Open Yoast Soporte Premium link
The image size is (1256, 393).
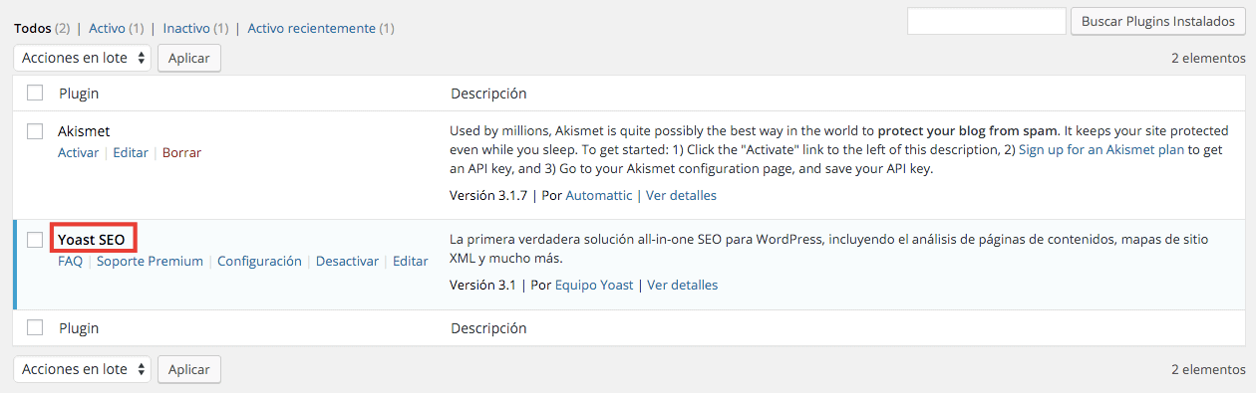click(150, 262)
